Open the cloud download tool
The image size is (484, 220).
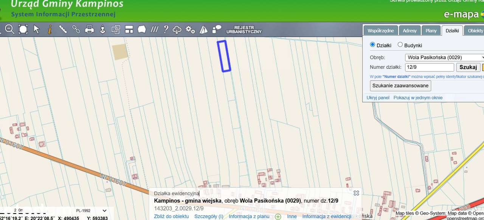[177, 29]
